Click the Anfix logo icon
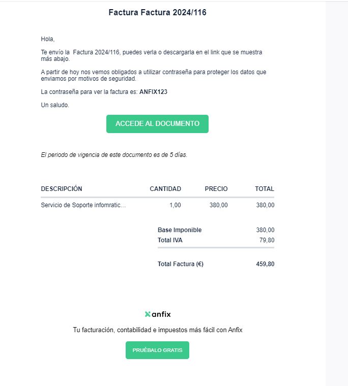 click(x=148, y=314)
